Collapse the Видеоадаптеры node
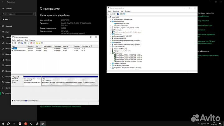 pyautogui.click(x=110, y=21)
